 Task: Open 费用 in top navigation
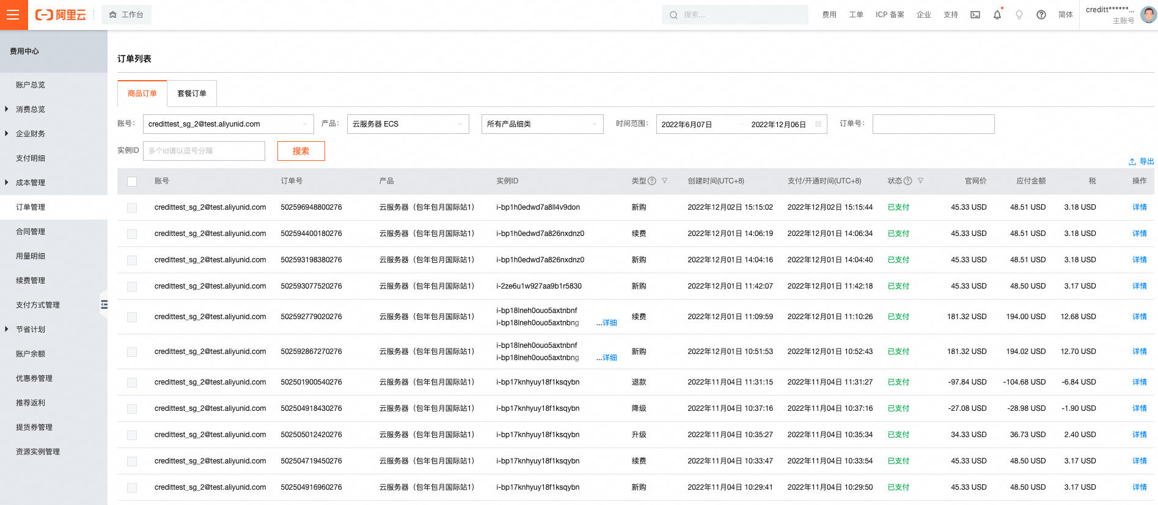[829, 15]
